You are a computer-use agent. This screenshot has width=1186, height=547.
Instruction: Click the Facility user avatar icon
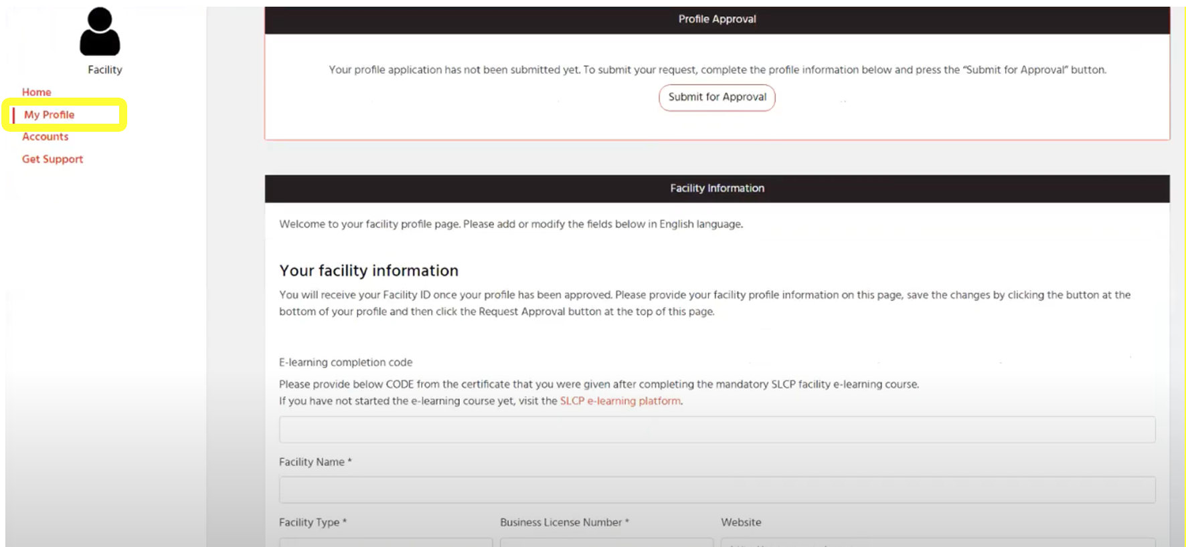100,31
